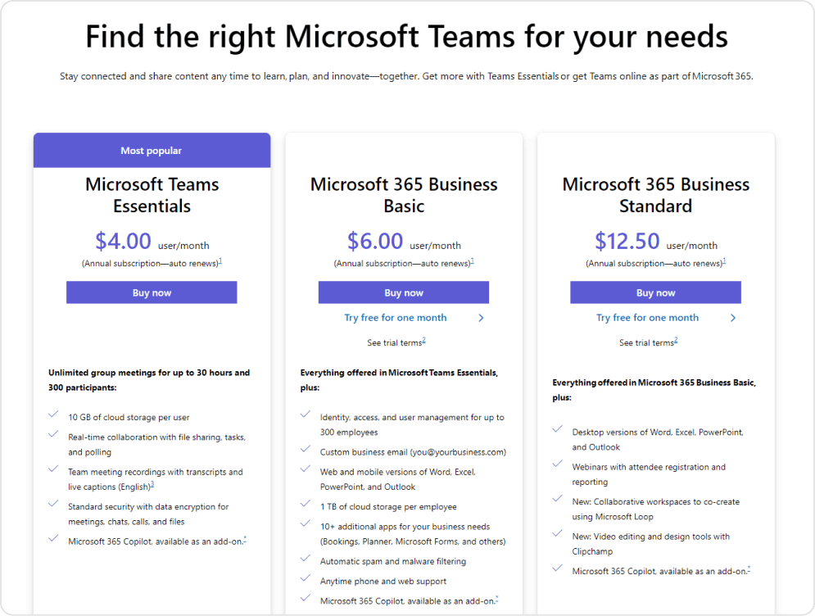Screen dimensions: 815x616
Task: Click Buy now for Microsoft 365 Business Standard
Action: [x=655, y=292]
